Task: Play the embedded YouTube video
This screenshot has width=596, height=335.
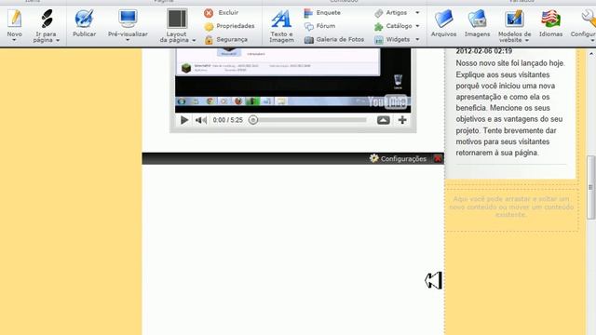Action: pyautogui.click(x=184, y=120)
